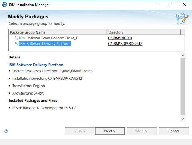Open the C:\IBM\SDP\RDi9512 directory link
This screenshot has height=145, width=192.
[125, 44]
